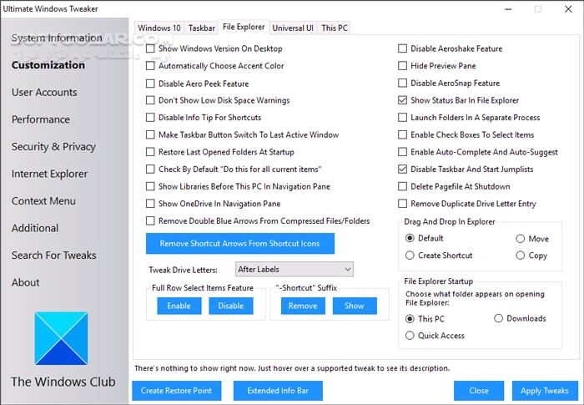584x405 pixels.
Task: Open Context Menu section in sidebar
Action: coord(43,201)
